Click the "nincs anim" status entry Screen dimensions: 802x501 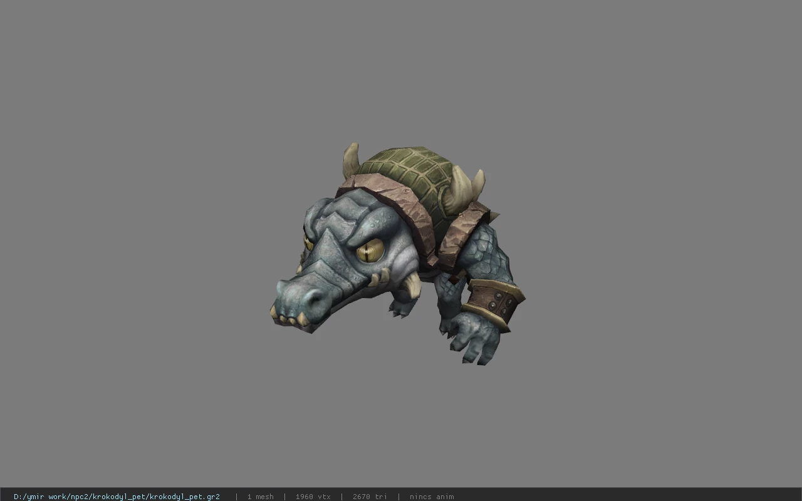coord(432,497)
